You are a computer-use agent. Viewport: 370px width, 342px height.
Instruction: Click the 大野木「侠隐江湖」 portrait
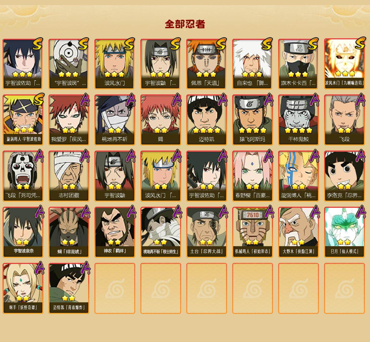click(298, 232)
